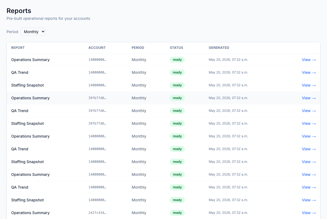The width and height of the screenshot is (327, 219).
Task: Click the REPORT column header
Action: [18, 48]
